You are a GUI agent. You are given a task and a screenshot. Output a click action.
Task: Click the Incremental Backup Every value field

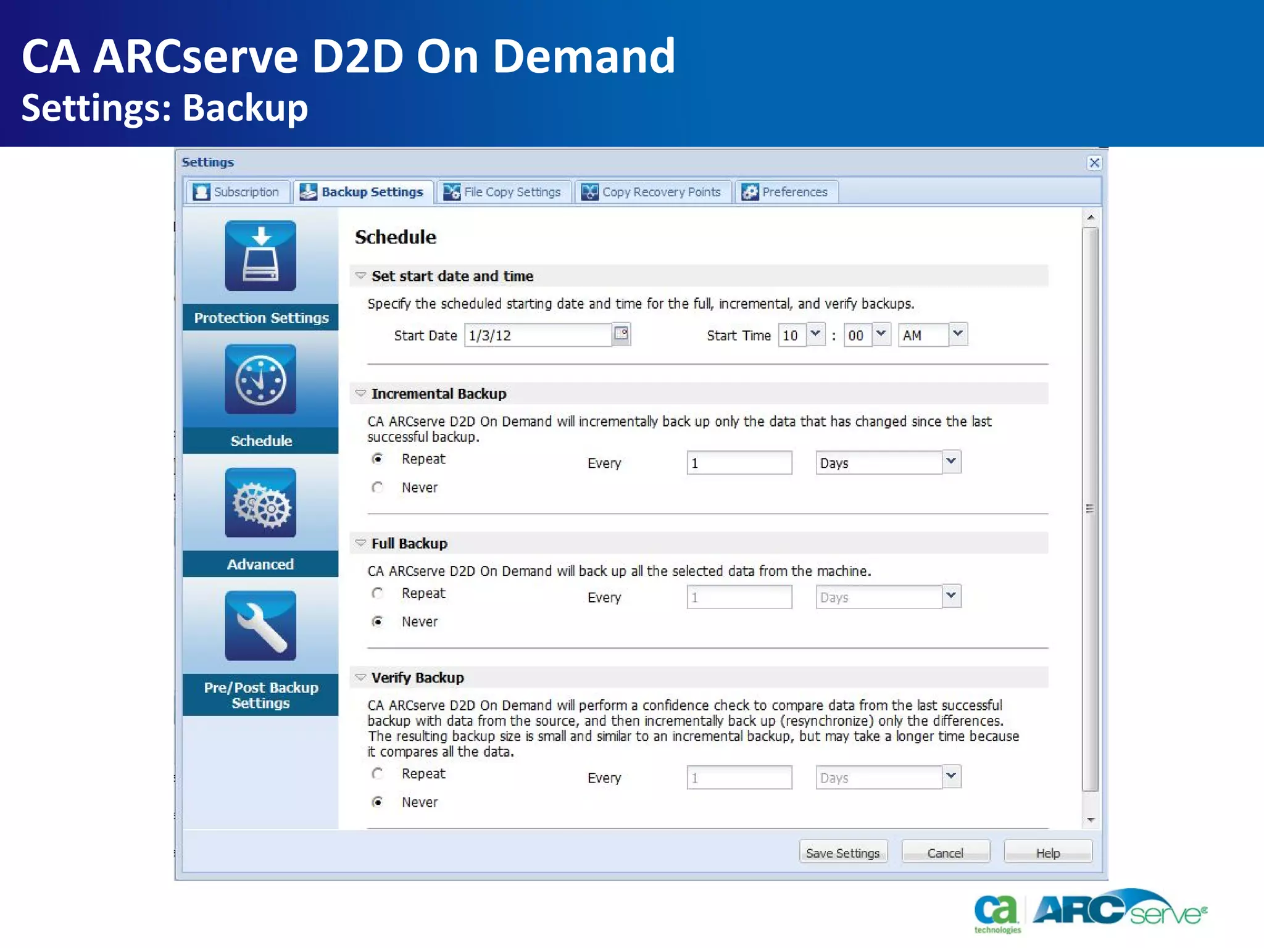(739, 462)
